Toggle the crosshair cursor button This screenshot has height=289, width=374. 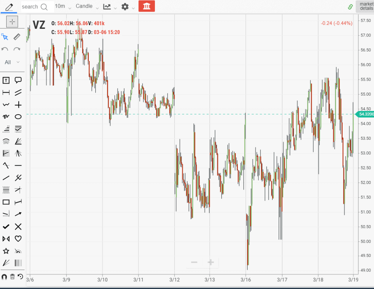coord(12,22)
